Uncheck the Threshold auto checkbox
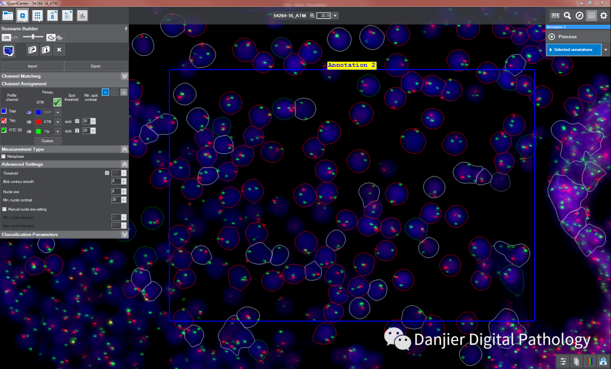Image resolution: width=611 pixels, height=369 pixels. (107, 173)
